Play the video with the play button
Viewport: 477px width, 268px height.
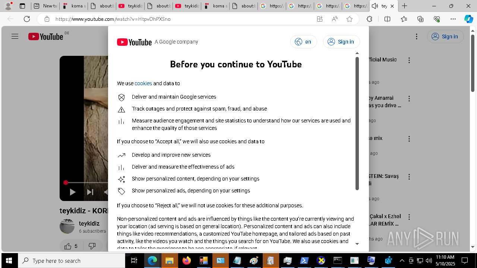(x=73, y=192)
